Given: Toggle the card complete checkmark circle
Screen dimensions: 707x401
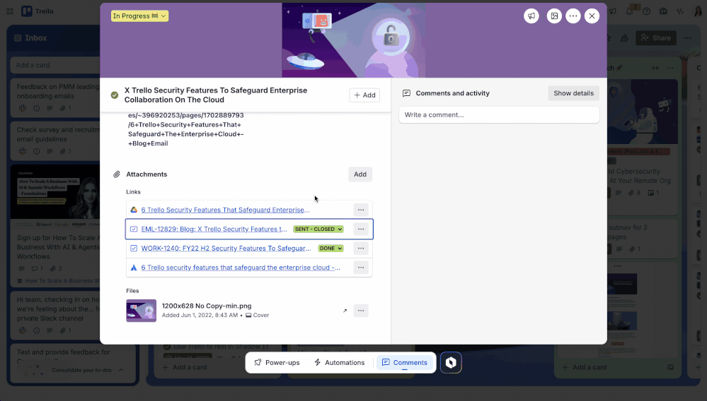Looking at the screenshot, I should click(x=115, y=95).
